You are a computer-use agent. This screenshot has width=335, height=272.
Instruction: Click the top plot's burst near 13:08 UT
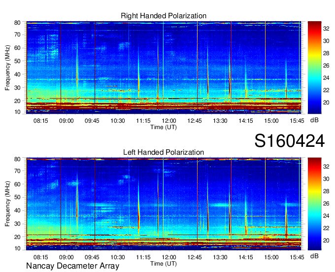tap(208, 70)
